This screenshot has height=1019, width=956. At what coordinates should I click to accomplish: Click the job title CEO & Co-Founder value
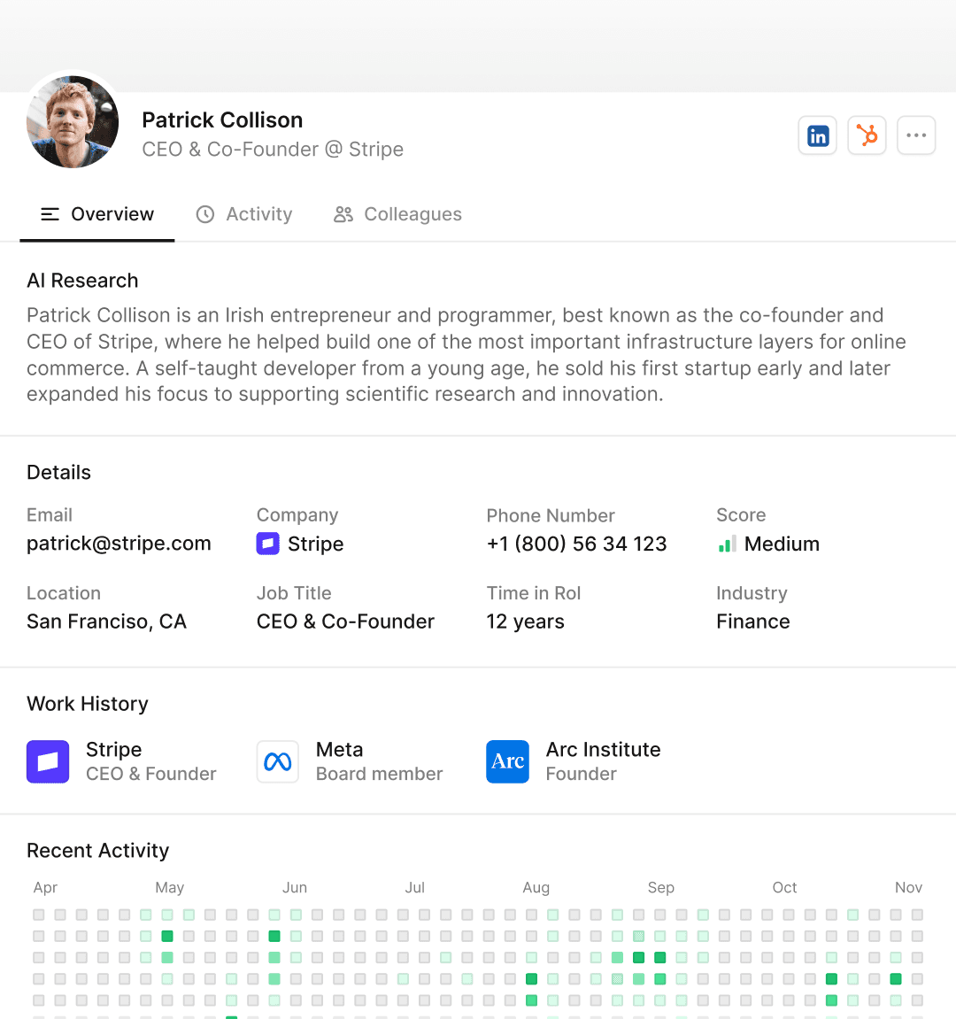[x=345, y=621]
